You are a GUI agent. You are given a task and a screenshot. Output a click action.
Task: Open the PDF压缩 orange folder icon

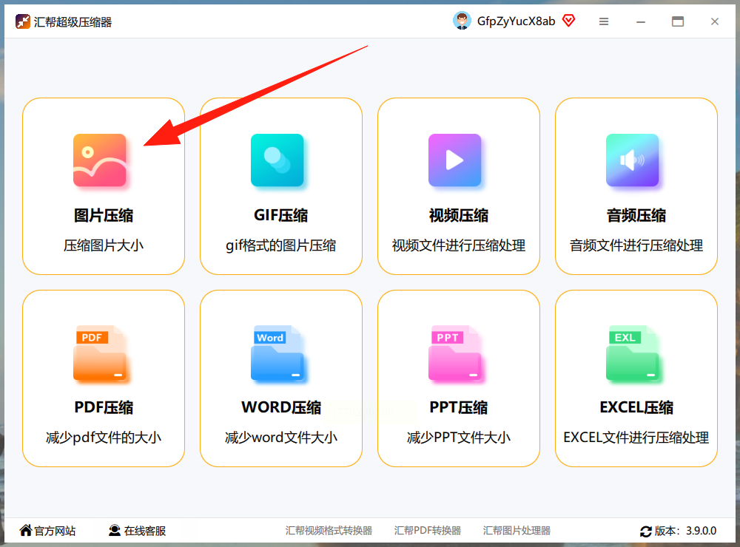coord(100,353)
